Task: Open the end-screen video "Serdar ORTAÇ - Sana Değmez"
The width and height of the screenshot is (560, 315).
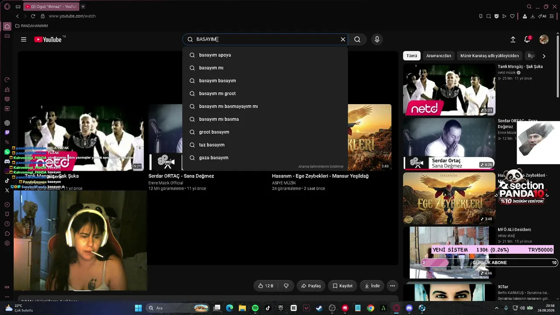Action: pos(181,176)
